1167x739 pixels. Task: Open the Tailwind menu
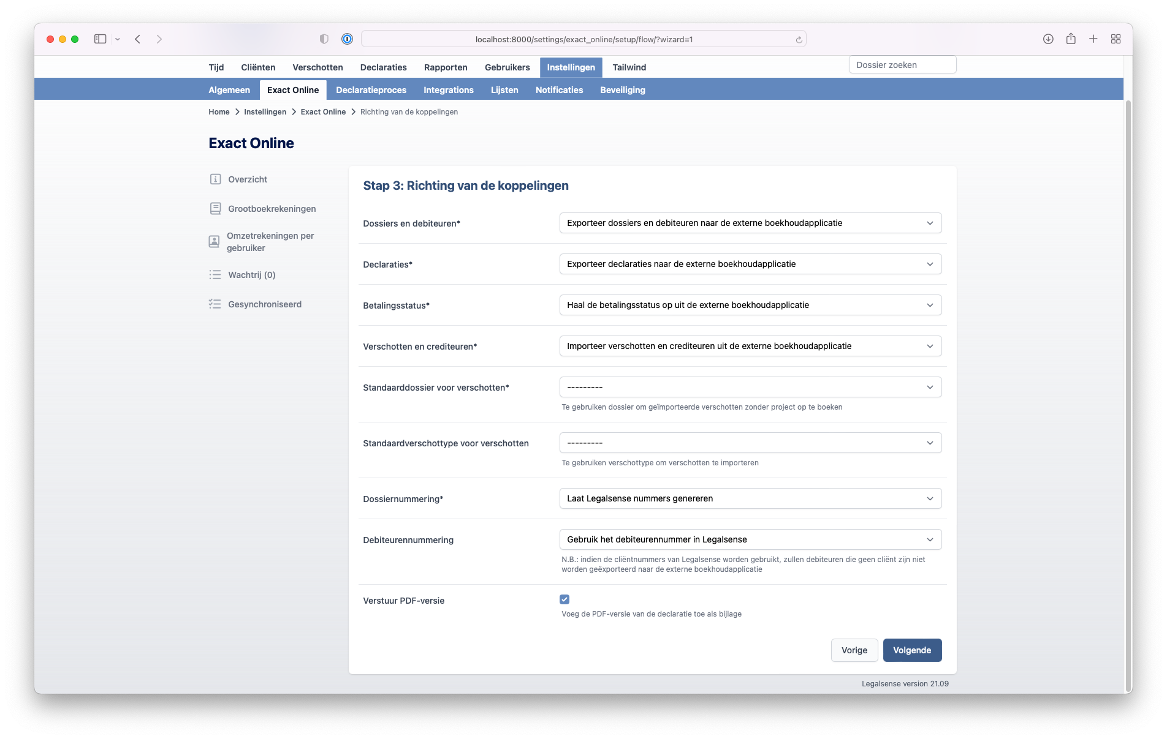(629, 67)
